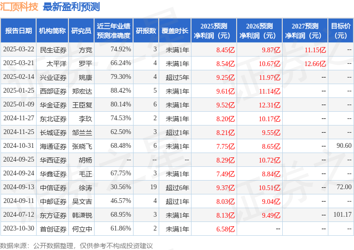The height and width of the screenshot is (250, 354).
Task: Click the 超过6年 coverage cell
Action: pos(177,188)
